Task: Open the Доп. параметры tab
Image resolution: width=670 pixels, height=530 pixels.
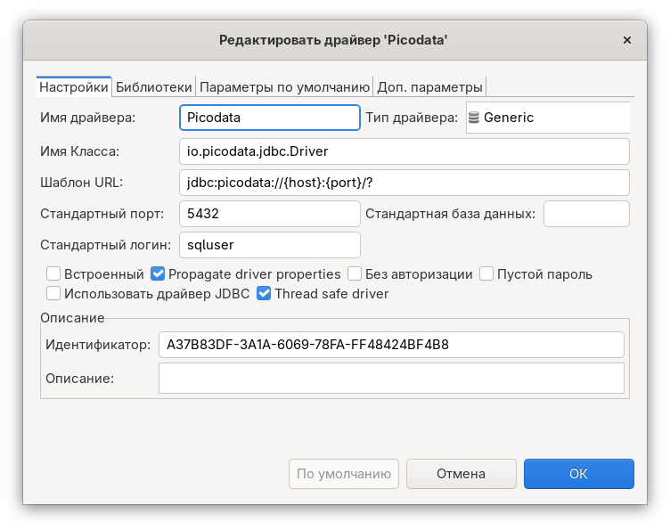Action: [x=429, y=87]
